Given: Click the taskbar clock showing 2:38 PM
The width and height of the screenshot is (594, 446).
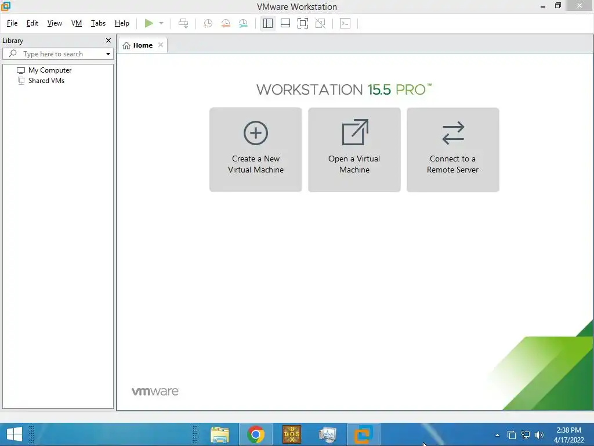Looking at the screenshot, I should (568, 435).
